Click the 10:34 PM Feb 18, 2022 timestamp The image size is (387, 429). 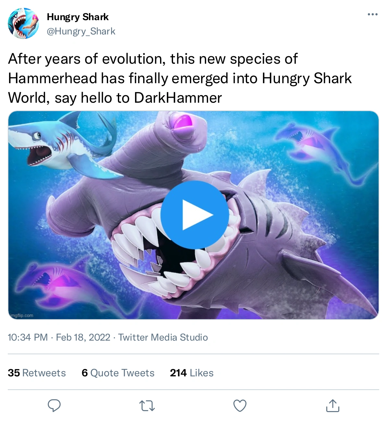click(x=59, y=337)
